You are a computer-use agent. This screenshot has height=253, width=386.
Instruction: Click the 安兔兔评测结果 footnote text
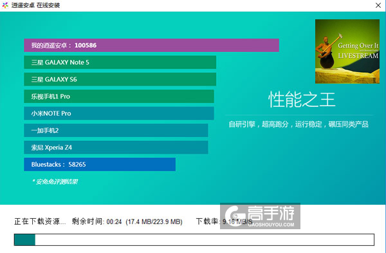pos(55,182)
